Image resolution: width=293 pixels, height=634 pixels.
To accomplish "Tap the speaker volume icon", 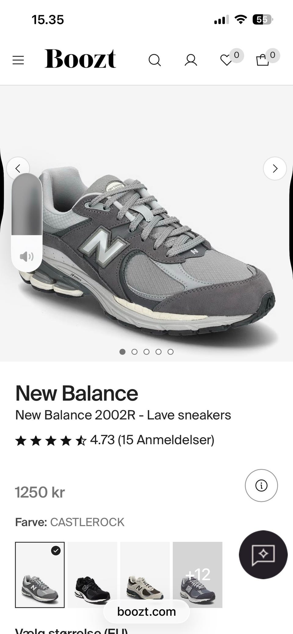I will [x=27, y=257].
